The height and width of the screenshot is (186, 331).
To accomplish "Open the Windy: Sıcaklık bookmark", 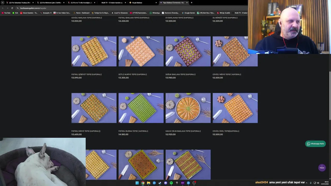I will point(223,13).
